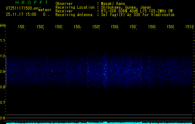Screen dimensions: 195x124
Task: Click the bright meteor echo in spectrogram center
Action: pyautogui.click(x=104, y=71)
